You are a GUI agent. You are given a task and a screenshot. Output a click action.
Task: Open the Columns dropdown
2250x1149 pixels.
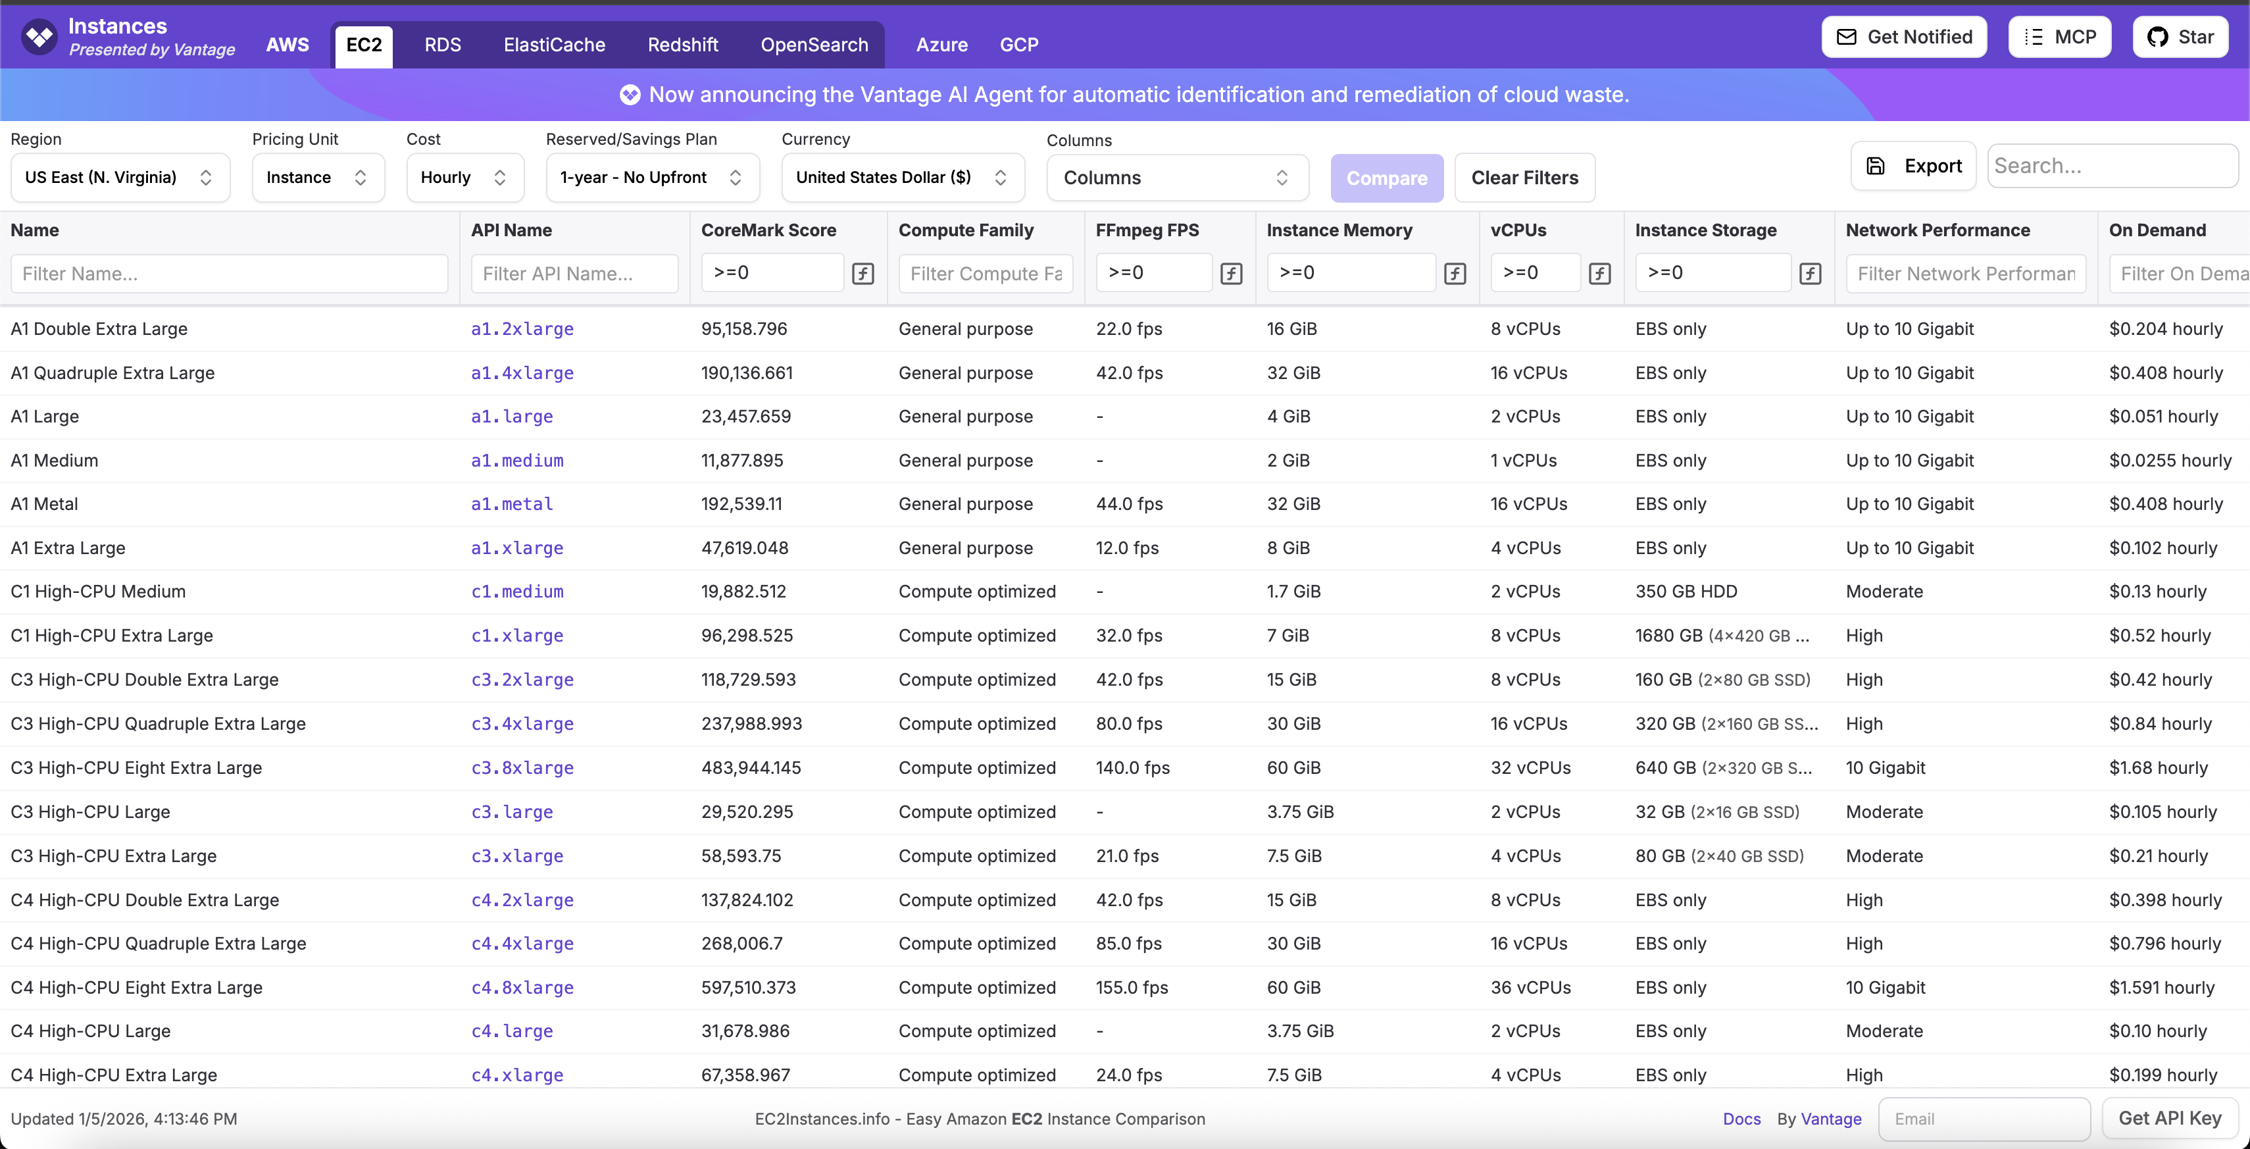coord(1176,178)
